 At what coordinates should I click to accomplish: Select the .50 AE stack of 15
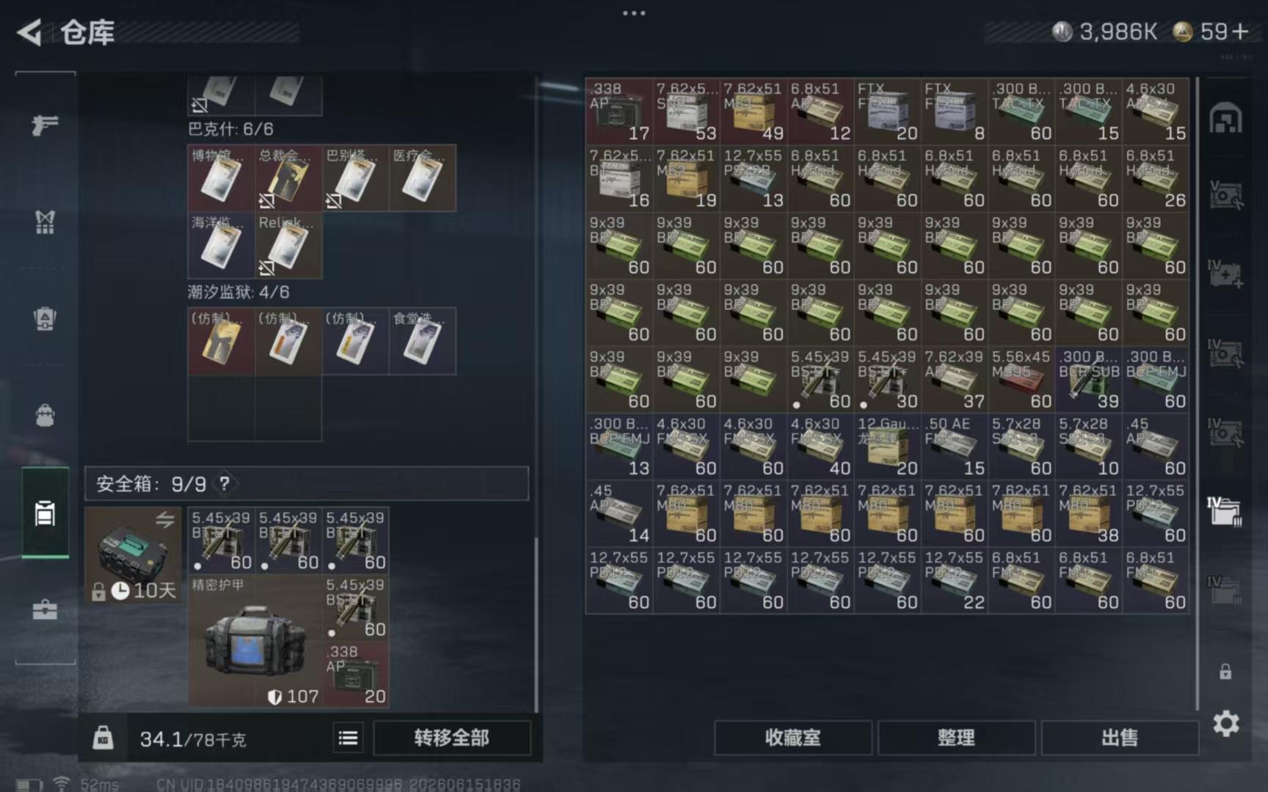[x=955, y=446]
